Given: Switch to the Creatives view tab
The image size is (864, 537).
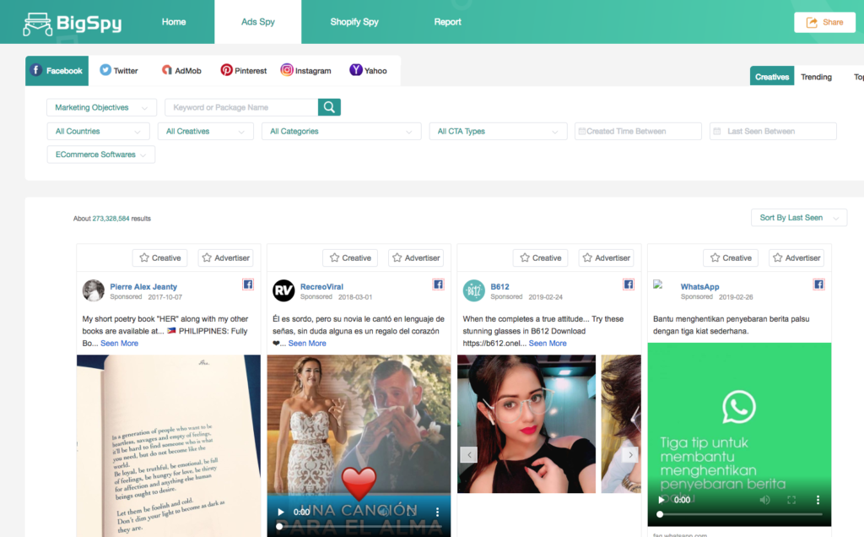Looking at the screenshot, I should click(772, 77).
